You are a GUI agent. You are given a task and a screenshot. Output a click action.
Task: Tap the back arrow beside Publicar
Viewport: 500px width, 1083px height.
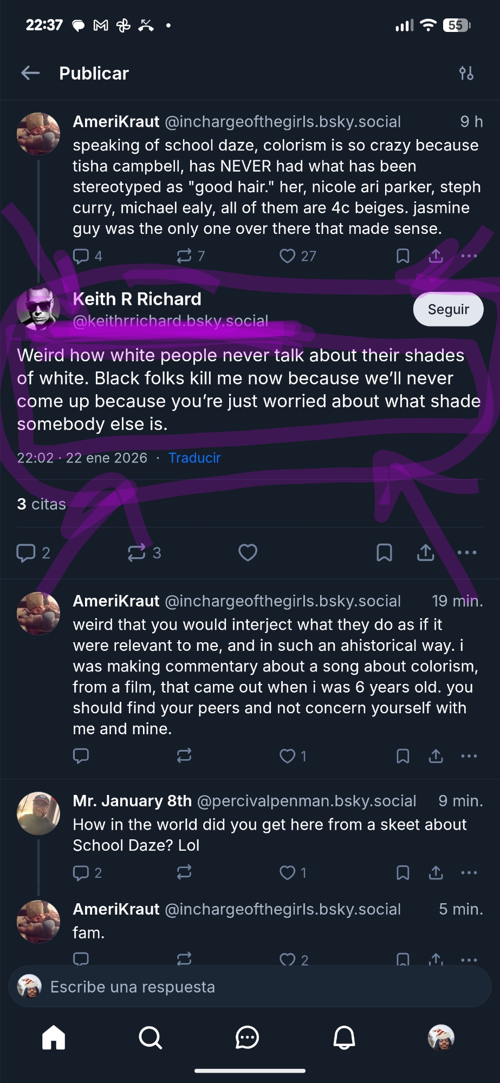[30, 73]
